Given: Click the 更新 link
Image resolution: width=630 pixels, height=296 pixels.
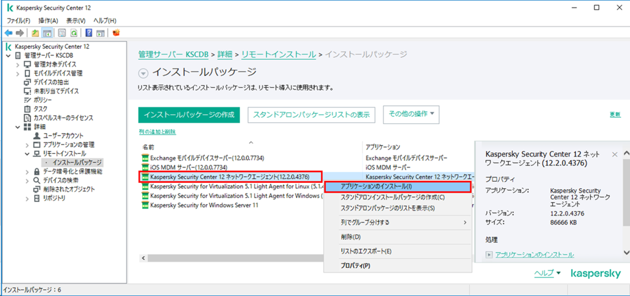Looking at the screenshot, I should [615, 115].
